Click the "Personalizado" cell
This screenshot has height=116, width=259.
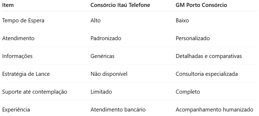pos(193,38)
